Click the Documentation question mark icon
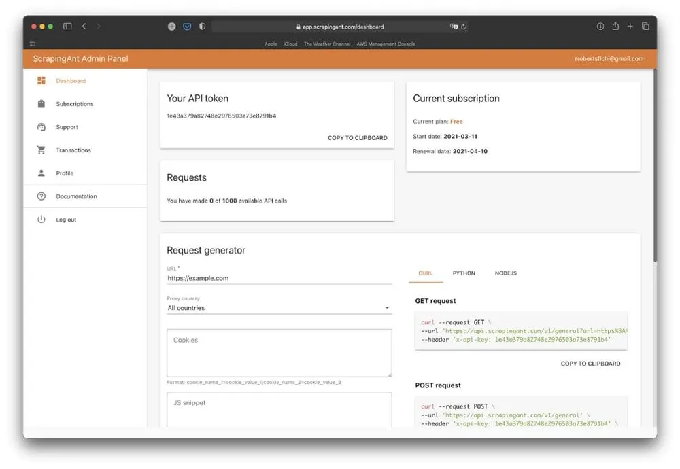The height and width of the screenshot is (469, 680). pyautogui.click(x=41, y=196)
